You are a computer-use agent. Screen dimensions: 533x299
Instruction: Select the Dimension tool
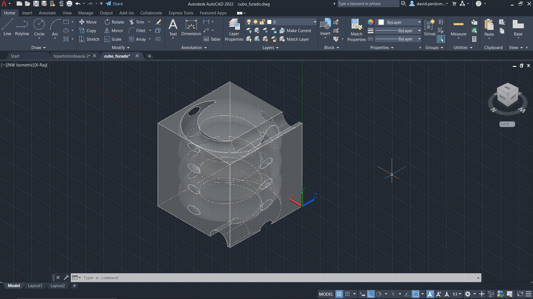coord(191,27)
